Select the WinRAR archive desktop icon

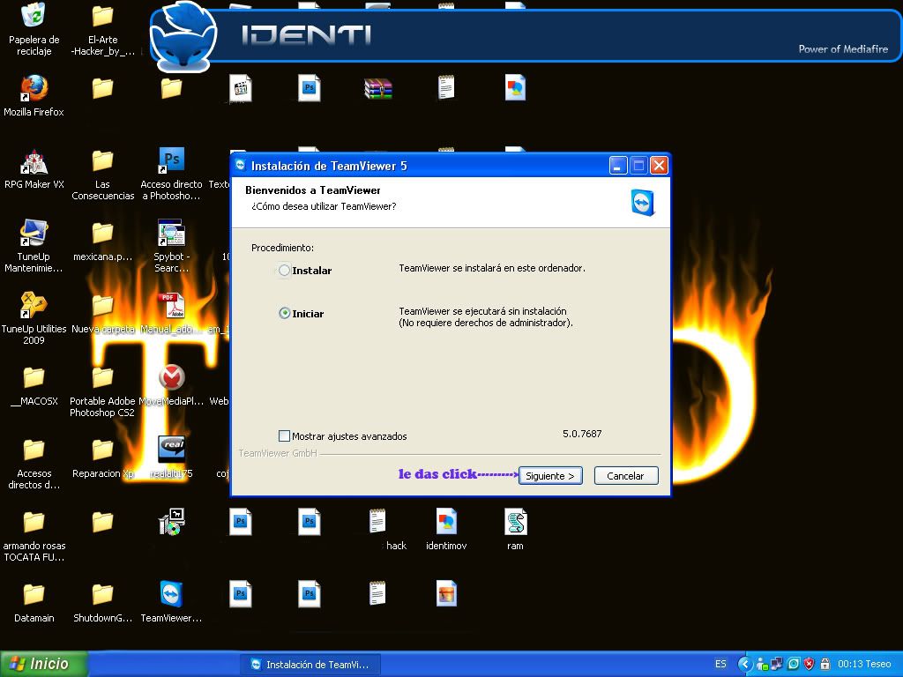377,89
